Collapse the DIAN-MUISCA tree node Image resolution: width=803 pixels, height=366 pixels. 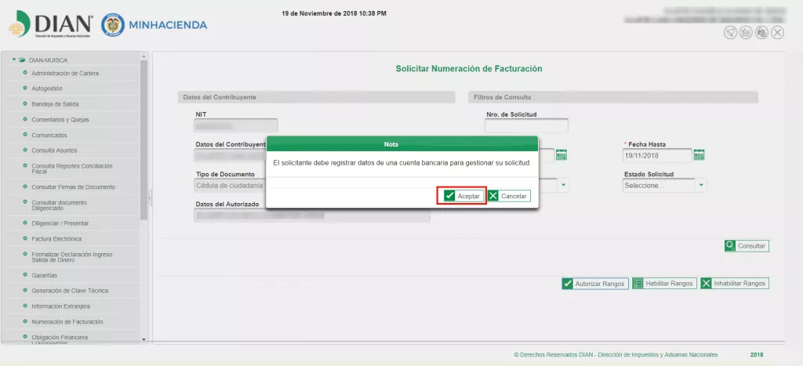click(x=14, y=60)
